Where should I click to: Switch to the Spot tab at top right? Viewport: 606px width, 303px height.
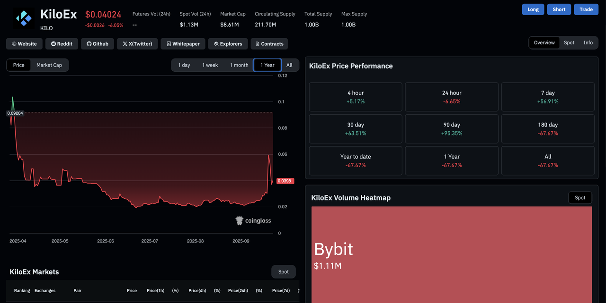569,43
